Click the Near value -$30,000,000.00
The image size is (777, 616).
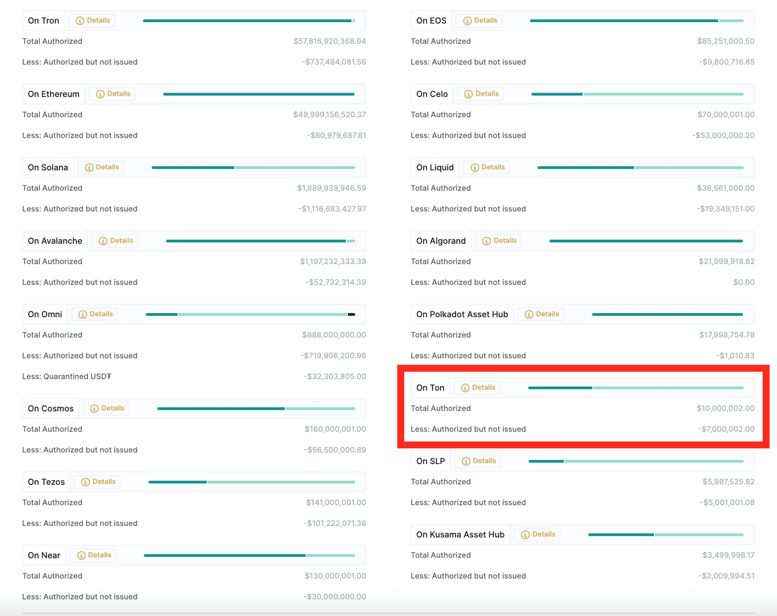335,597
